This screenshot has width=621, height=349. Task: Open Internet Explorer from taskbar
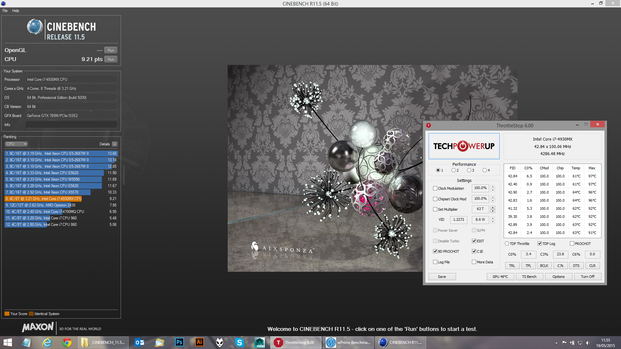coord(47,343)
